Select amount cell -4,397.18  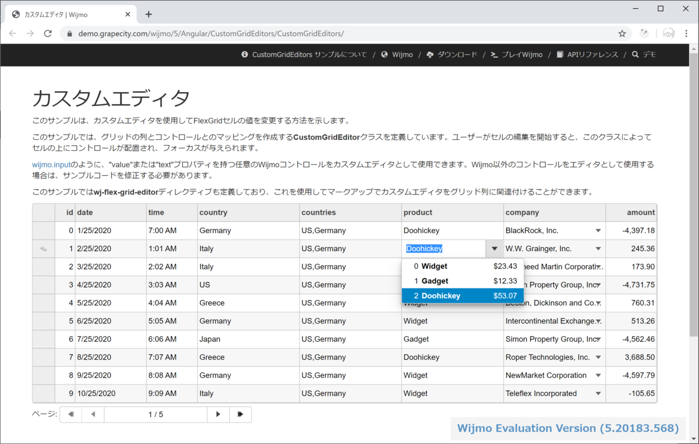pos(631,231)
